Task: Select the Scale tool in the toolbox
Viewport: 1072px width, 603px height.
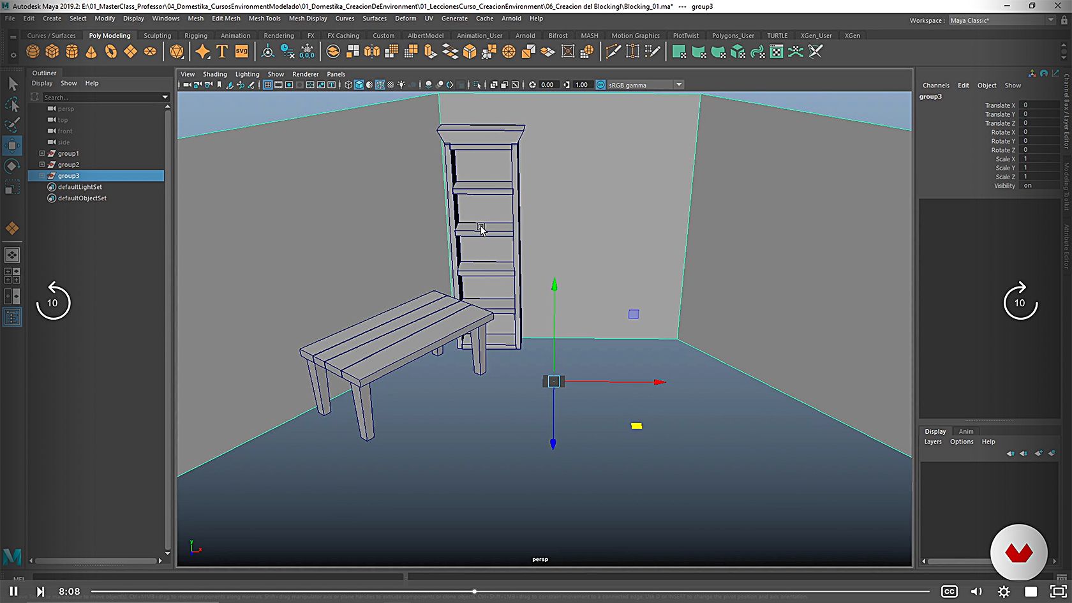Action: click(12, 188)
